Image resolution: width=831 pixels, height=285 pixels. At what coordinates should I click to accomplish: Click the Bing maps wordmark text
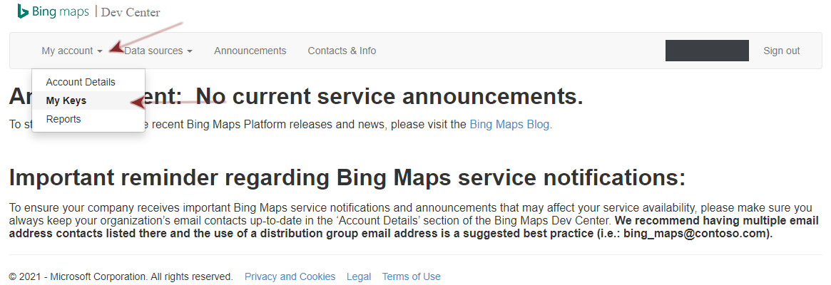pos(61,11)
